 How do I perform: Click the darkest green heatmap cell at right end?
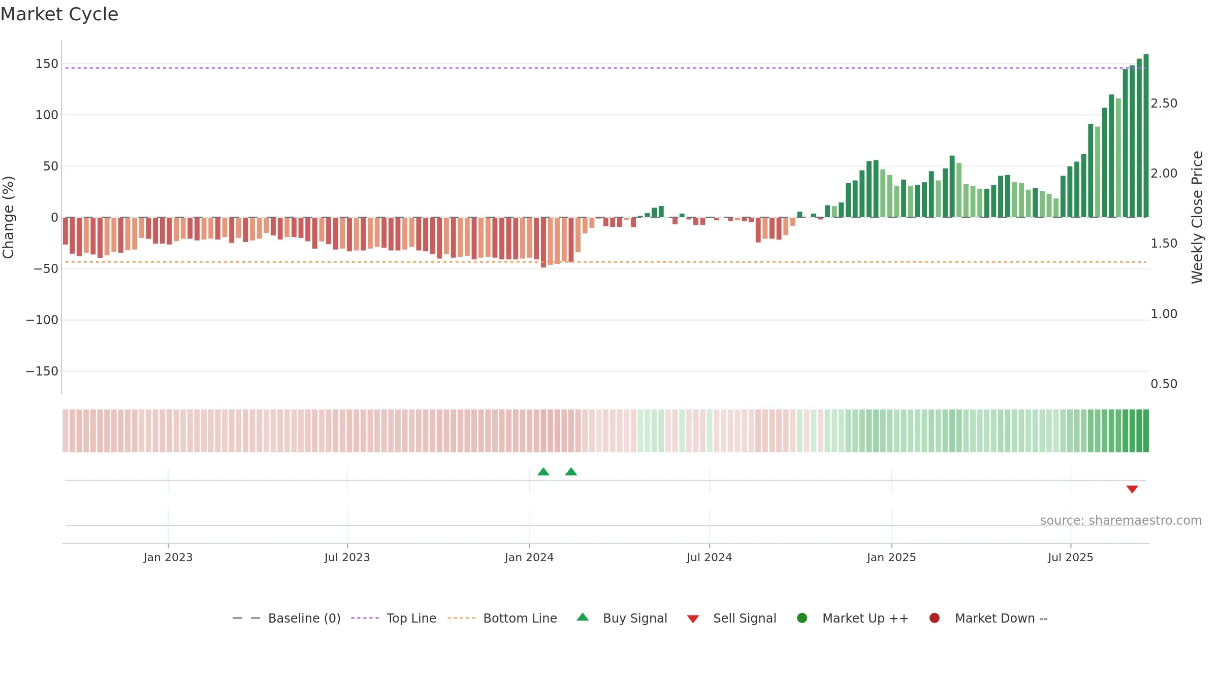pyautogui.click(x=1146, y=431)
